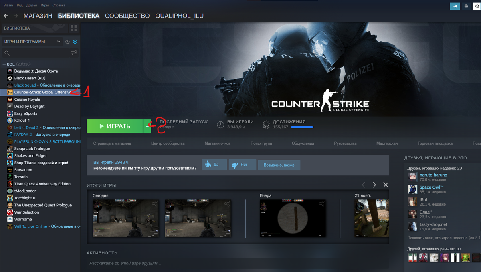The height and width of the screenshot is (272, 481).
Task: Click the Survarium game icon
Action: click(x=10, y=170)
